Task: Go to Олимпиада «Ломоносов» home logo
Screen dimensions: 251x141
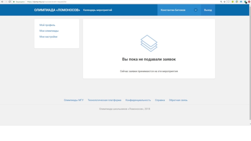Action: pos(57,10)
